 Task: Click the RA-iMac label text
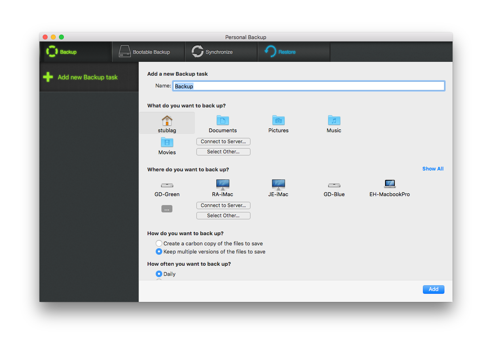click(223, 194)
